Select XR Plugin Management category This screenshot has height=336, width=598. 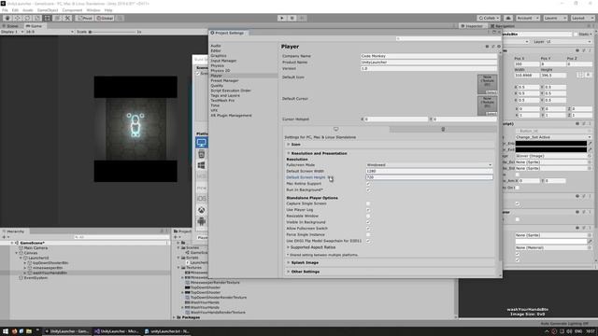(x=231, y=116)
